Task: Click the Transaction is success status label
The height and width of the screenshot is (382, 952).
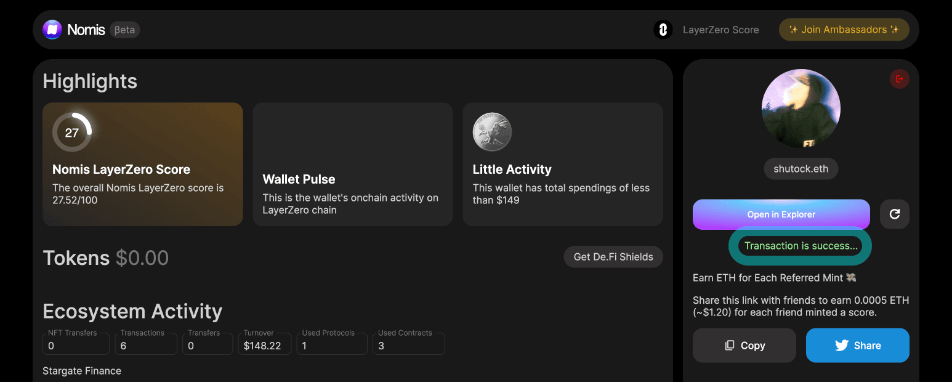Action: (x=801, y=246)
